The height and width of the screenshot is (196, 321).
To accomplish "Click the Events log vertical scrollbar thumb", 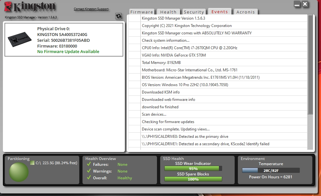I will 310,64.
